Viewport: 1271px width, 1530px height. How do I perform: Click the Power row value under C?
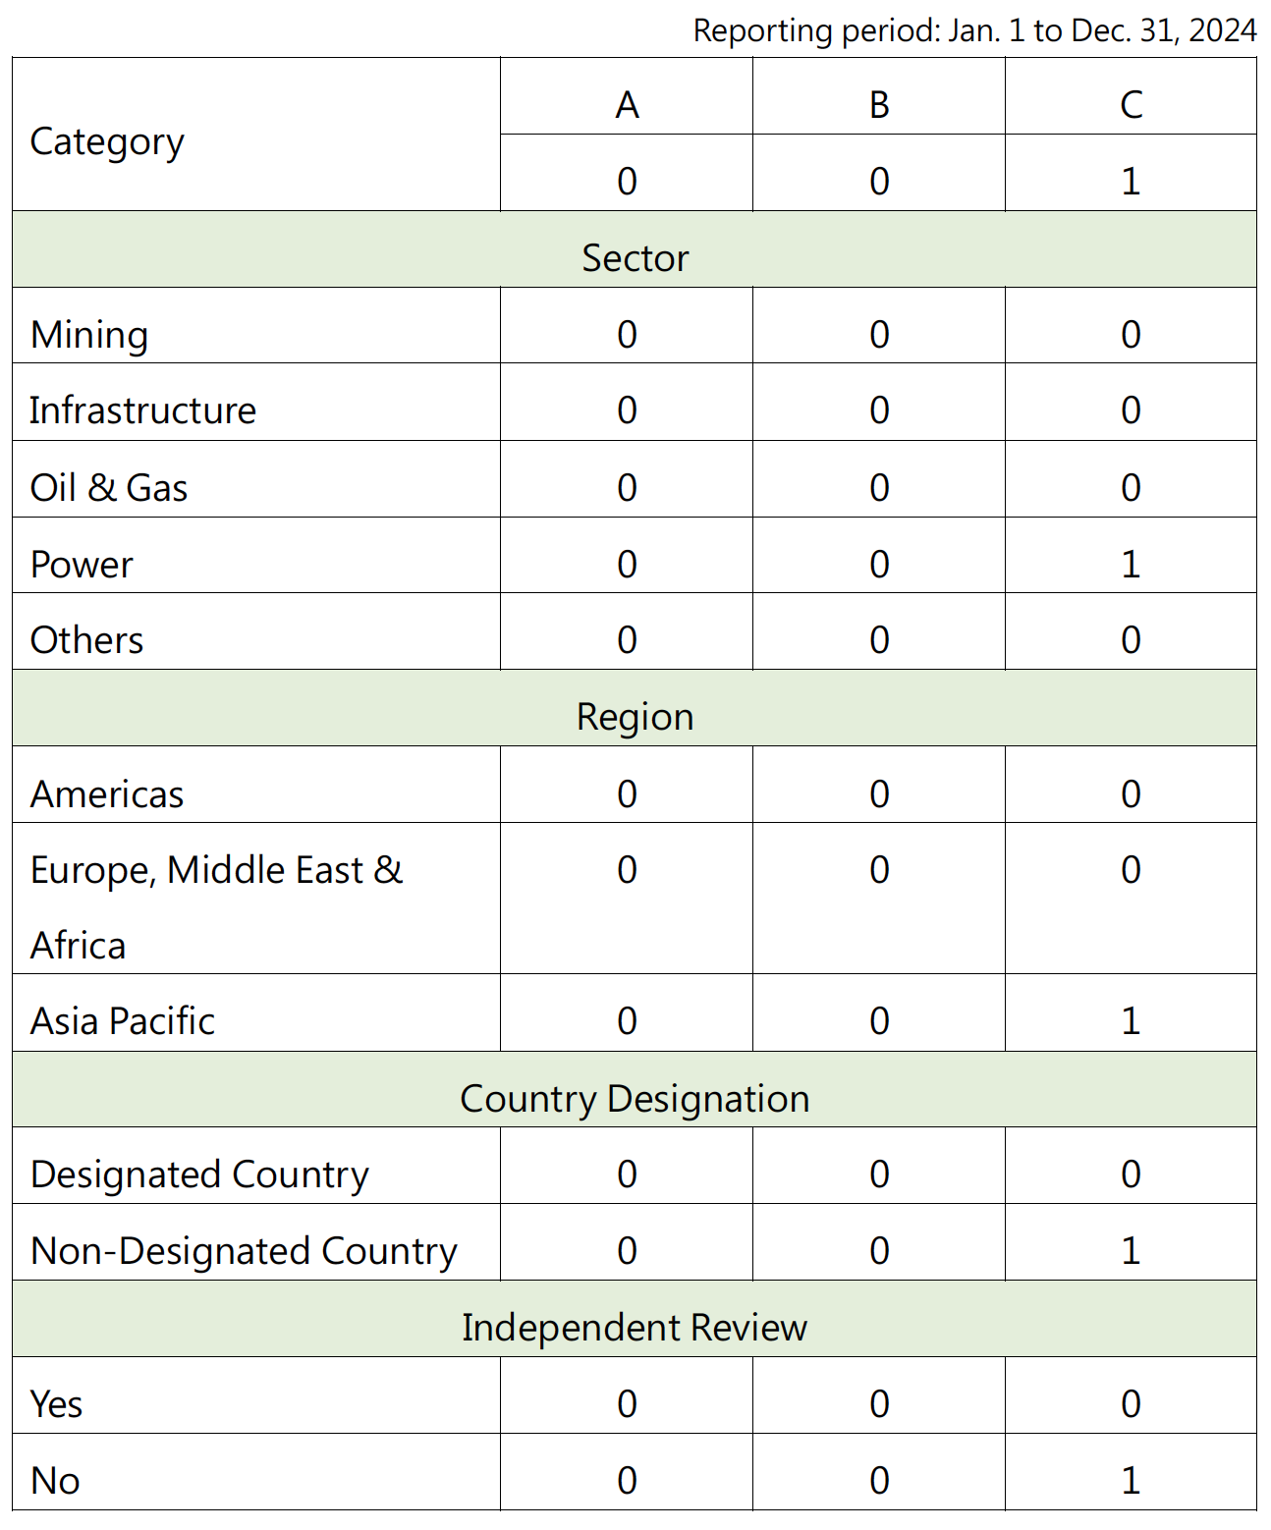[1131, 564]
